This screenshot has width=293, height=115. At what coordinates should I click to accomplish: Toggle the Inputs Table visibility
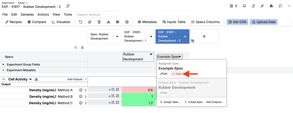[174, 22]
